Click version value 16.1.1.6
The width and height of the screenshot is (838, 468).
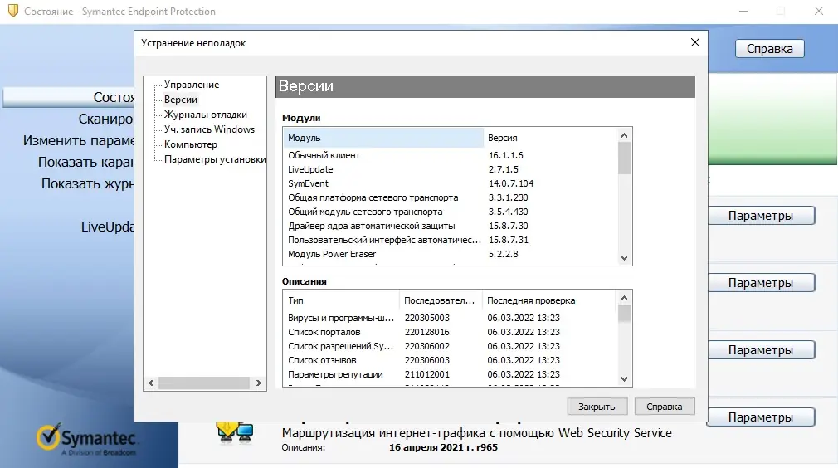point(505,155)
